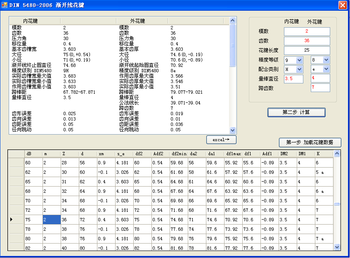
Task: Click the 作用齿厚最大值 value 3.566
Action: [x=177, y=76]
